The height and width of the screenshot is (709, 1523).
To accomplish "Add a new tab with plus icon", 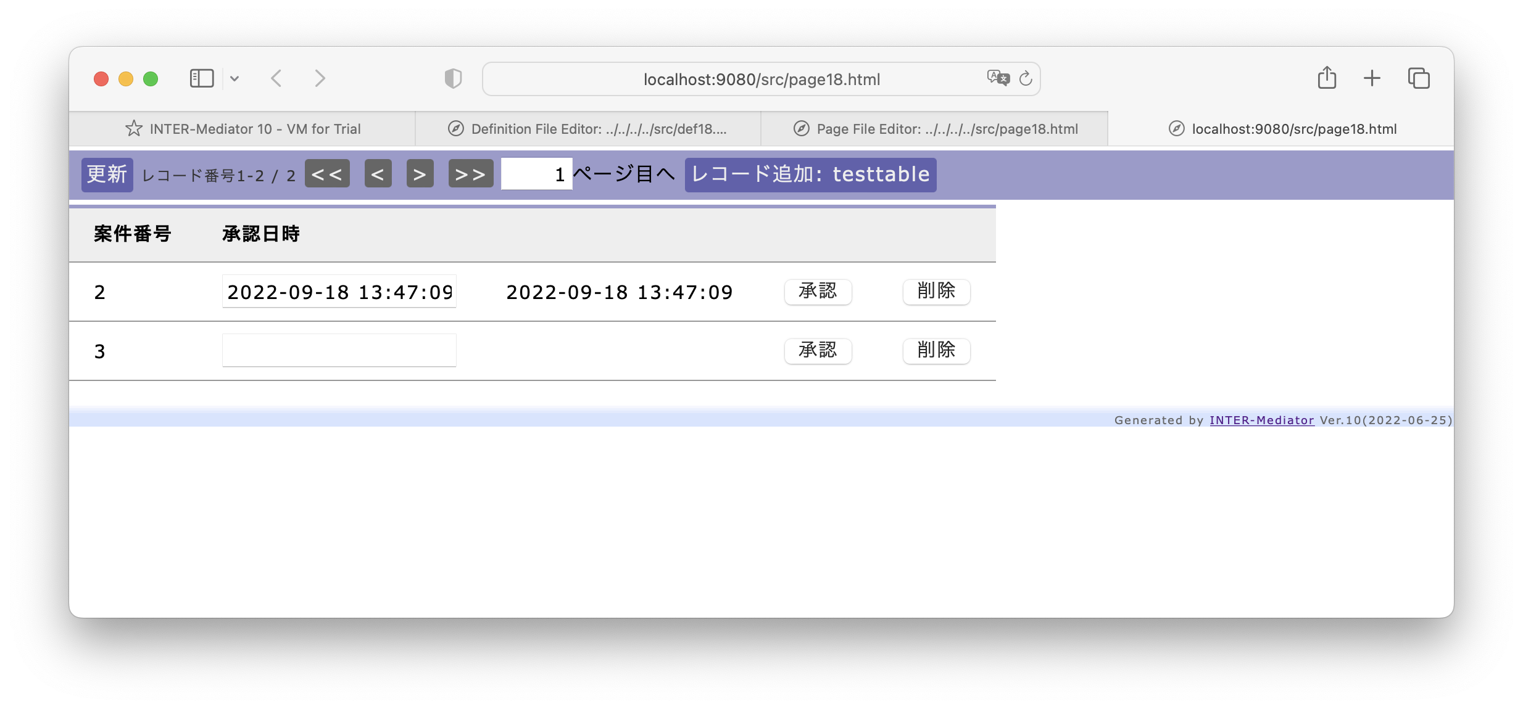I will (x=1372, y=78).
